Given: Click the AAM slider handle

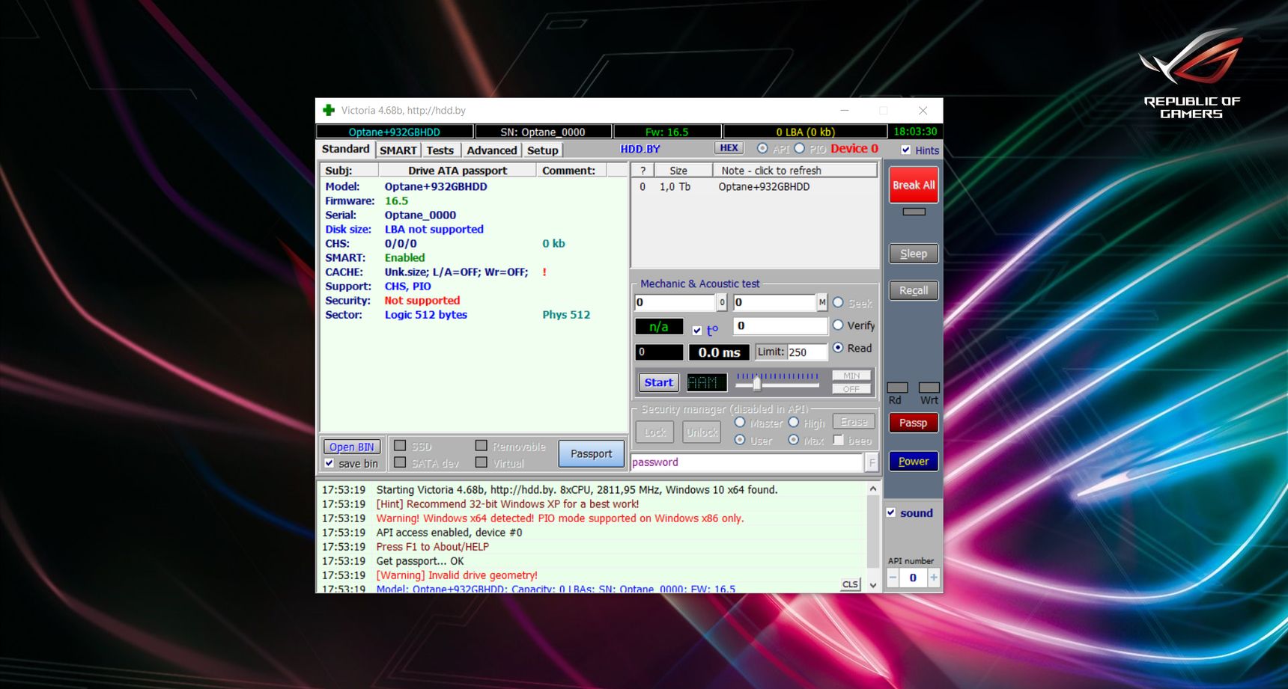Looking at the screenshot, I should click(x=757, y=384).
